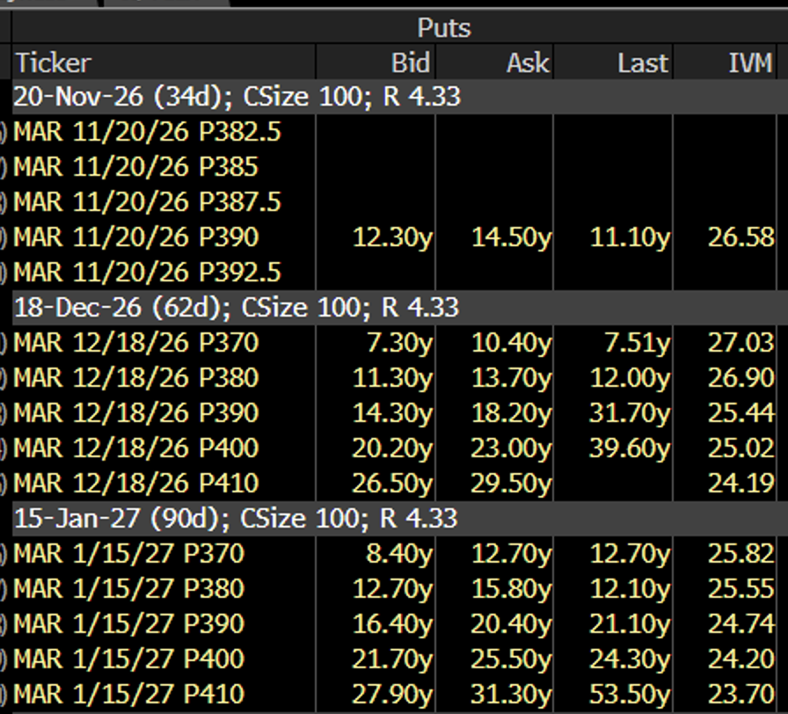The width and height of the screenshot is (788, 714).
Task: Open the MAR 12/18/26 P390 ticker
Action: tap(136, 413)
